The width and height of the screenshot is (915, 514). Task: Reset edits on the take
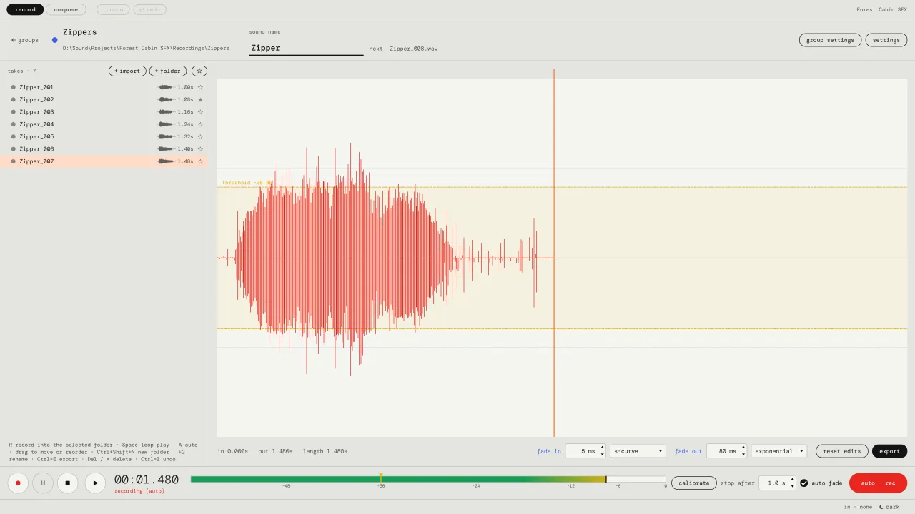click(842, 451)
